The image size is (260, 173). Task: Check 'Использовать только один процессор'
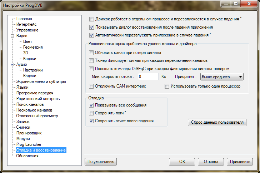(167, 86)
